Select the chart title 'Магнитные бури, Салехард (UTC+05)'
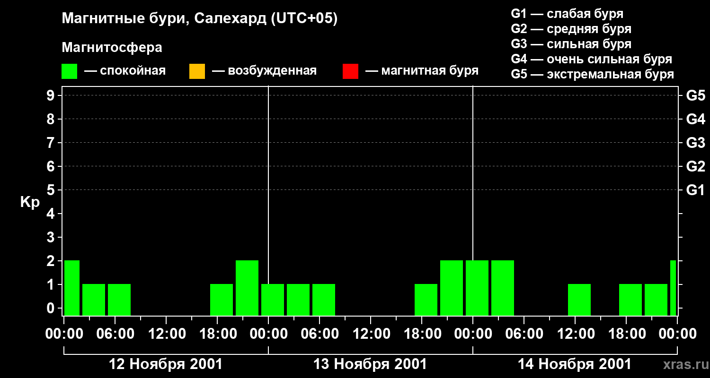Viewport: 710px width, 378px height. pyautogui.click(x=200, y=19)
